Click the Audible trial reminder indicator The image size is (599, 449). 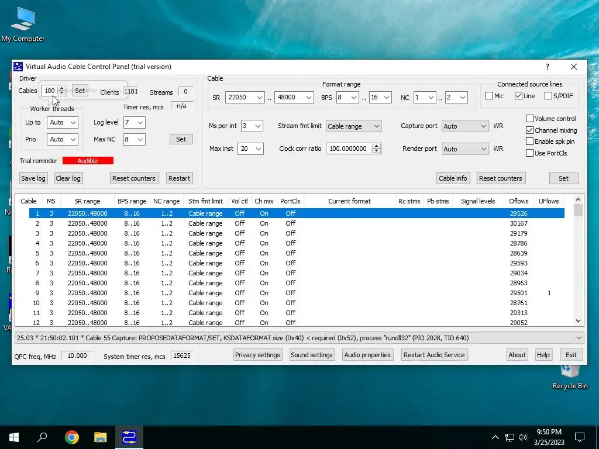[x=88, y=161]
